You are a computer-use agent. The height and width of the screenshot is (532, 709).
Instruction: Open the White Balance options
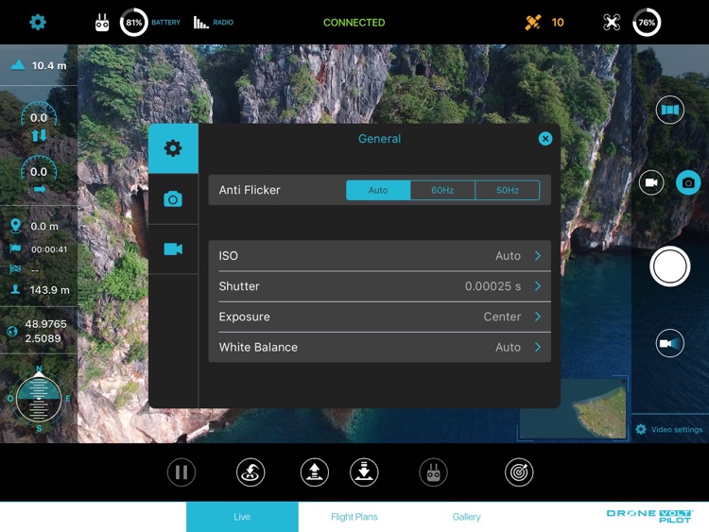[378, 347]
